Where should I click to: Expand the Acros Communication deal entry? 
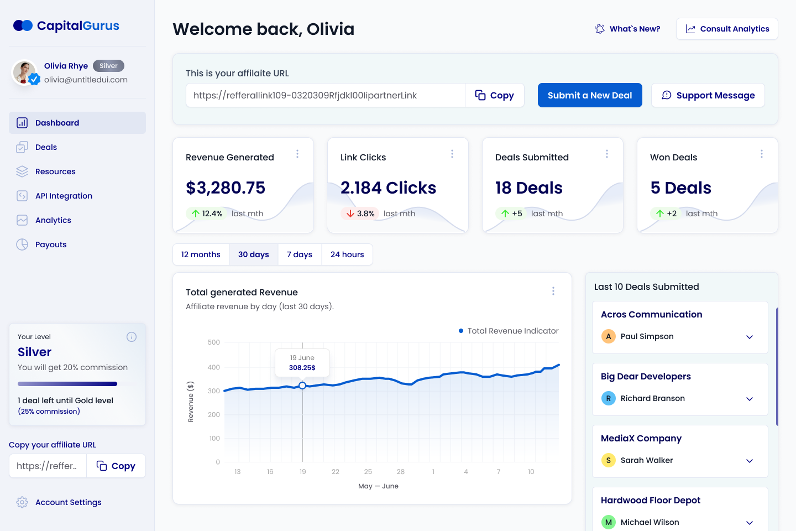point(750,337)
